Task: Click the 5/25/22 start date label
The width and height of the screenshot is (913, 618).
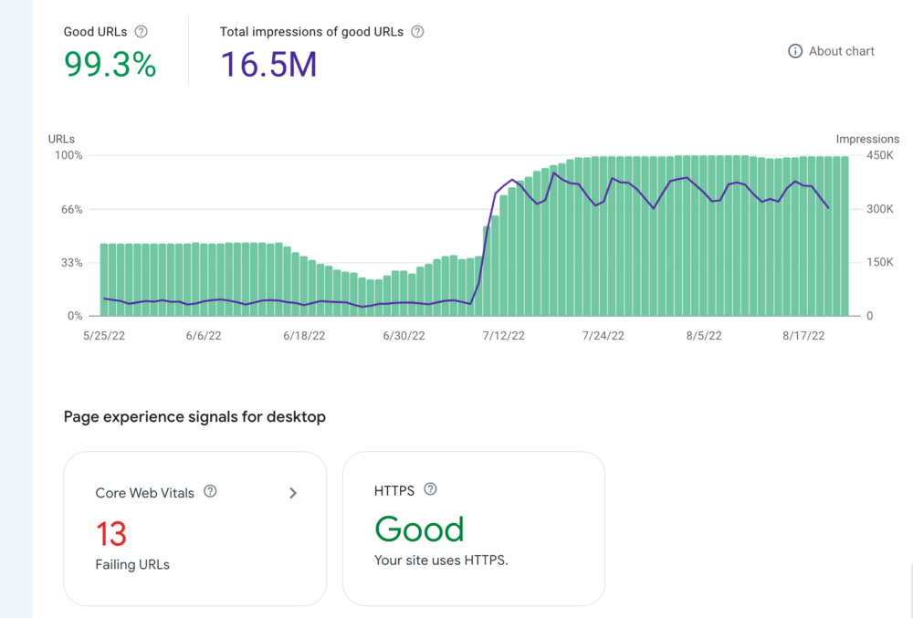Action: coord(105,336)
